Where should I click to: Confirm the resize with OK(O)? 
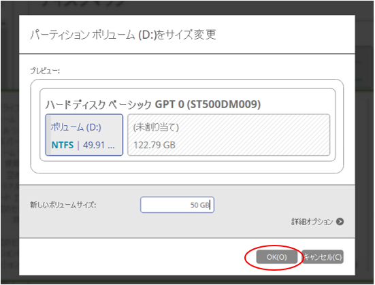pos(277,257)
